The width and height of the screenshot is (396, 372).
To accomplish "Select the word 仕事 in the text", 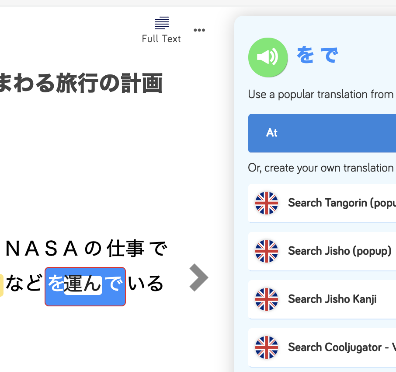I will point(125,249).
